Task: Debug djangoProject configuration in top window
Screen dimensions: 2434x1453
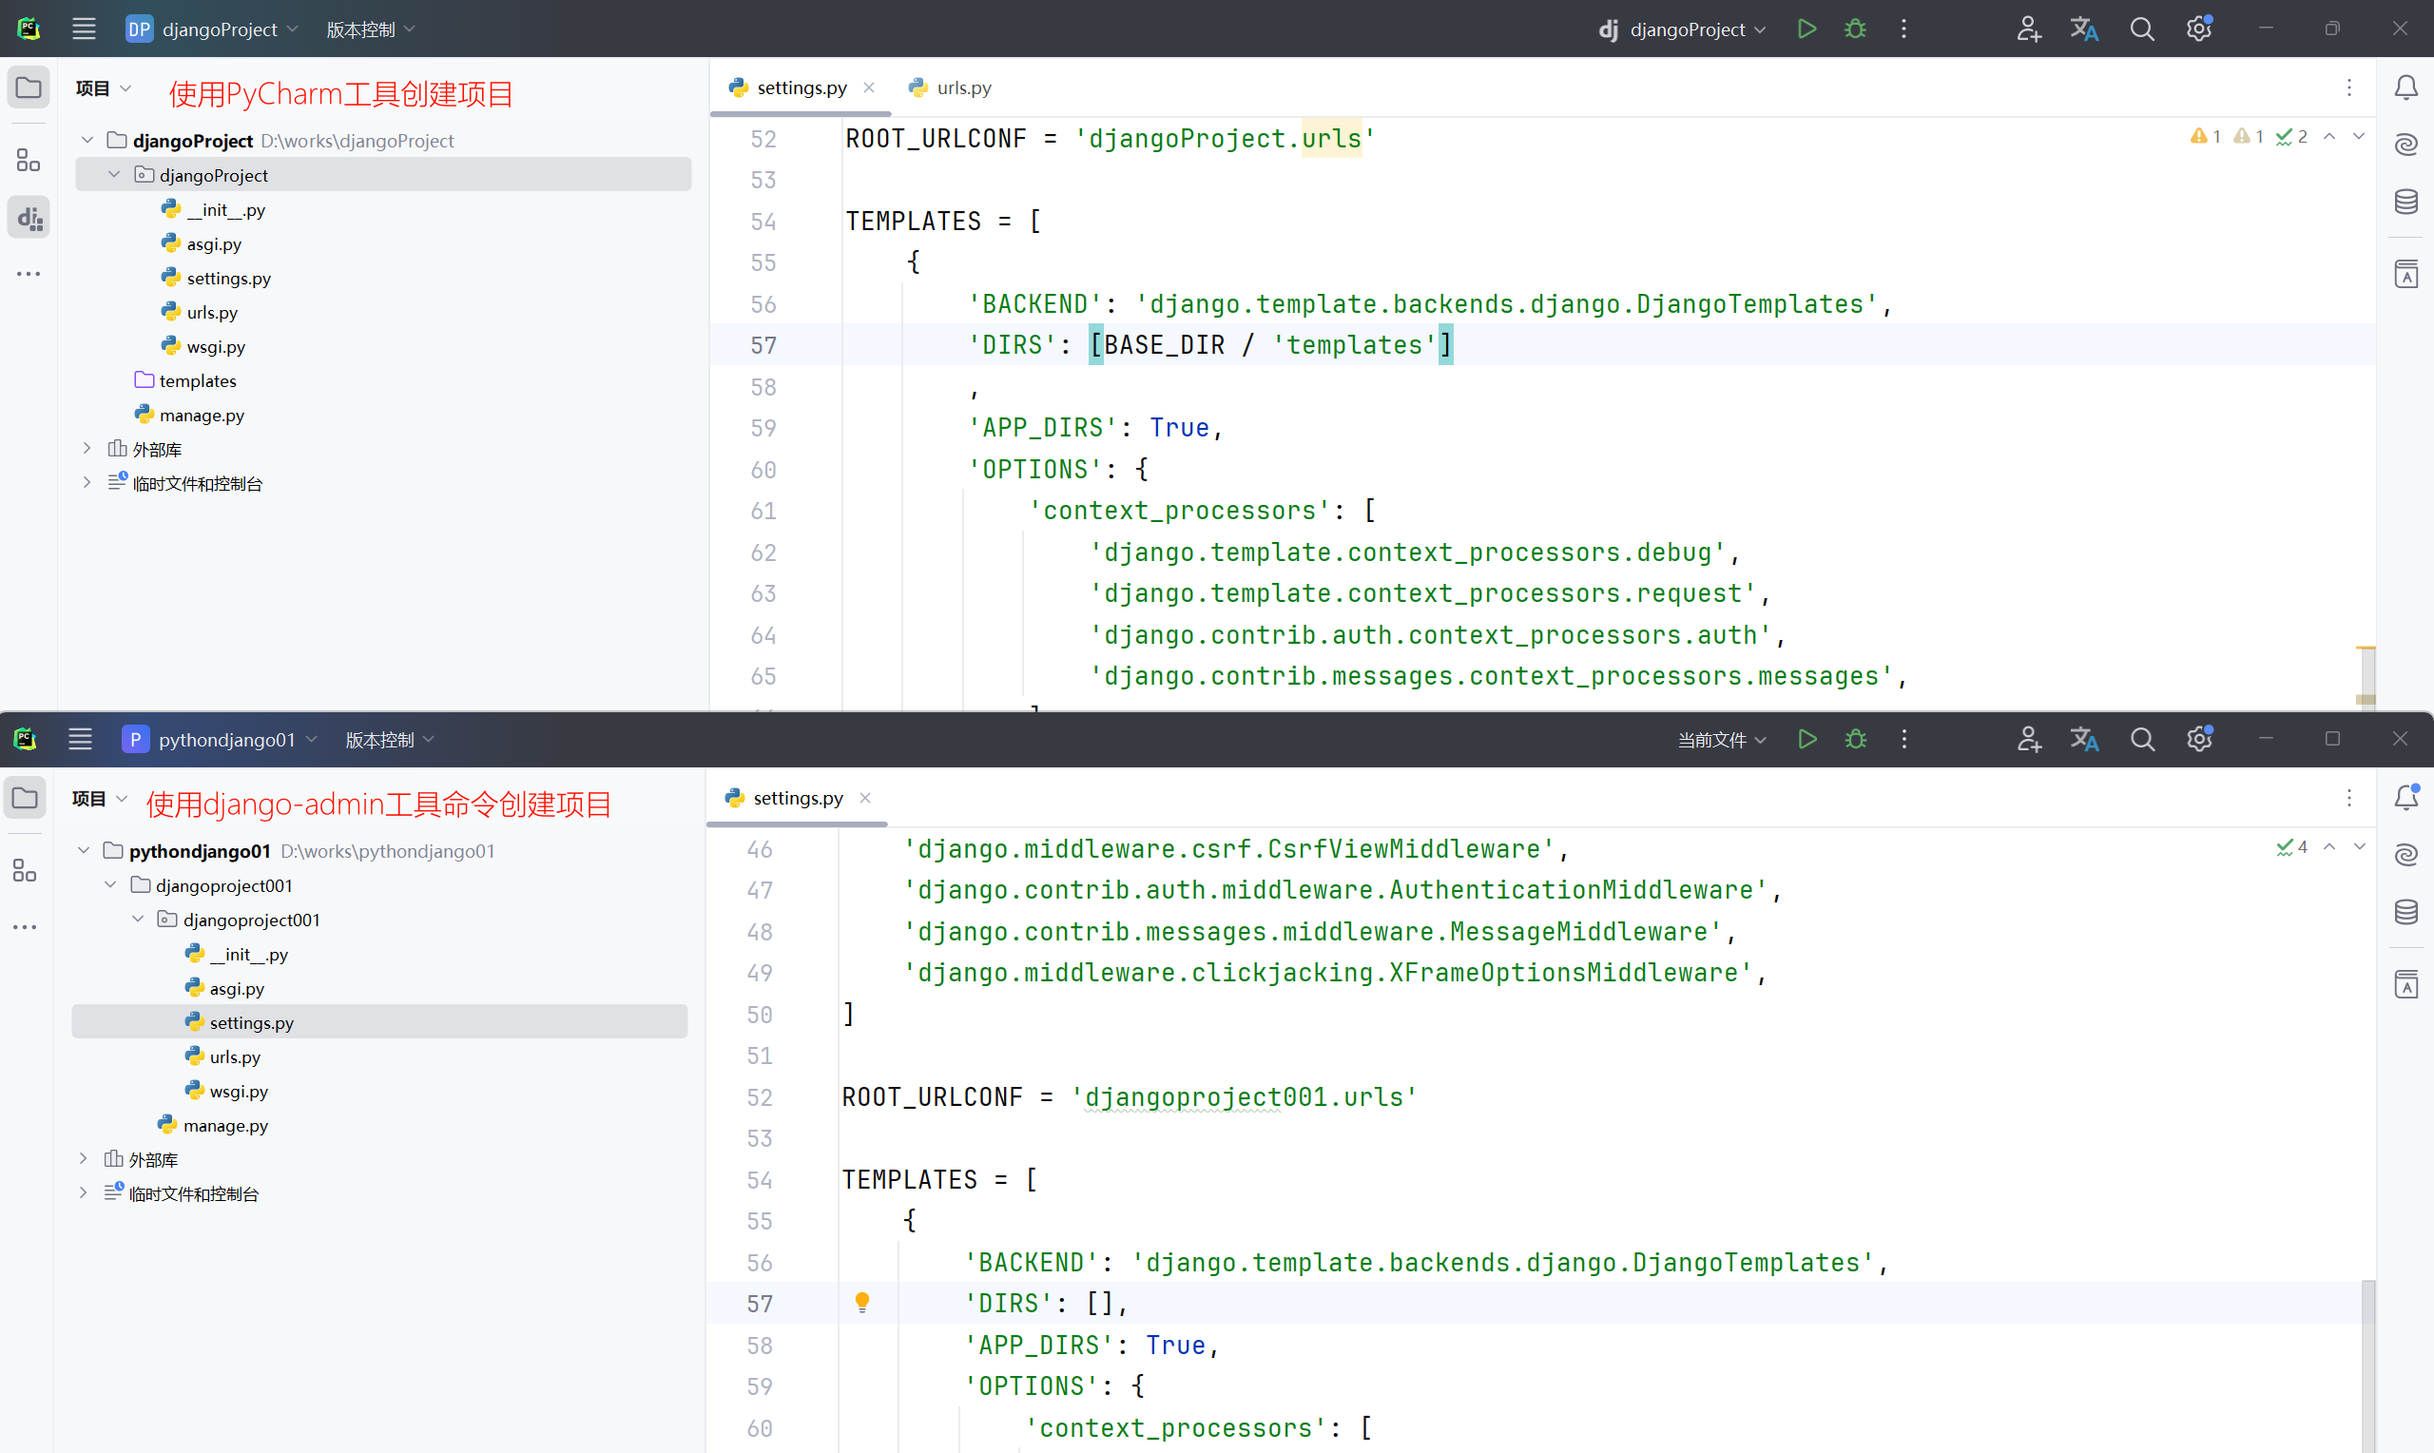Action: [1855, 29]
